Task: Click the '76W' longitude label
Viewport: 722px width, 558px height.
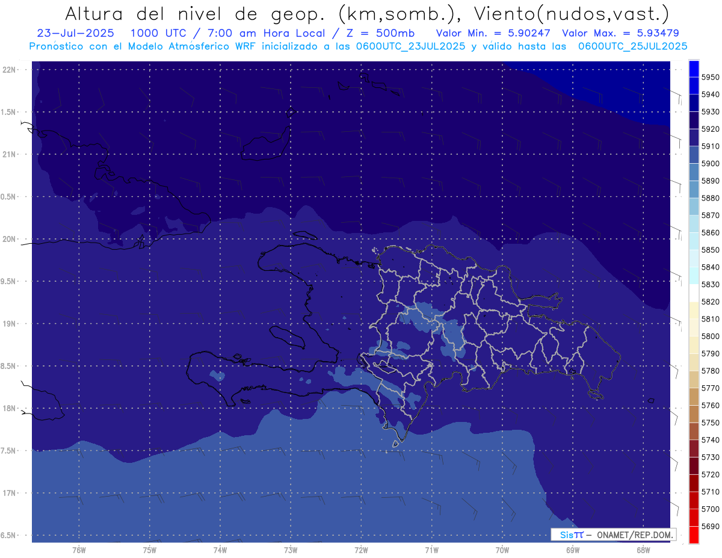Action: tap(79, 550)
